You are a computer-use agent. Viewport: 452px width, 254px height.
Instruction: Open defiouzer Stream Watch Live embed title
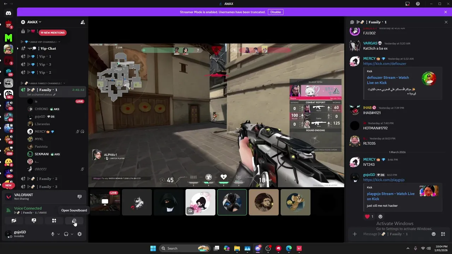click(388, 80)
